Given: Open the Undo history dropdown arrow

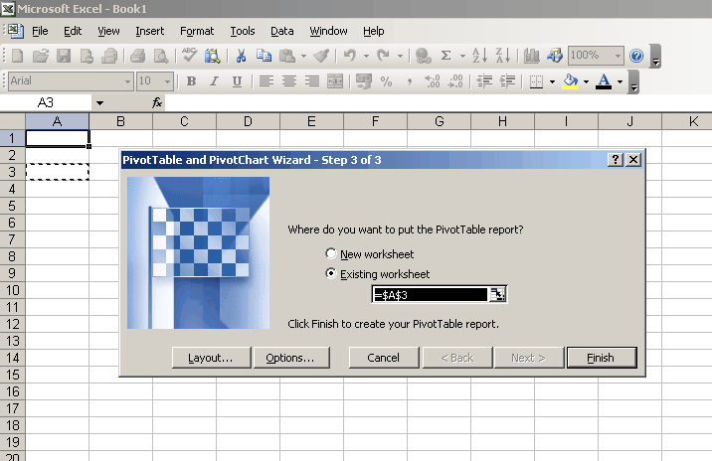Looking at the screenshot, I should 366,57.
